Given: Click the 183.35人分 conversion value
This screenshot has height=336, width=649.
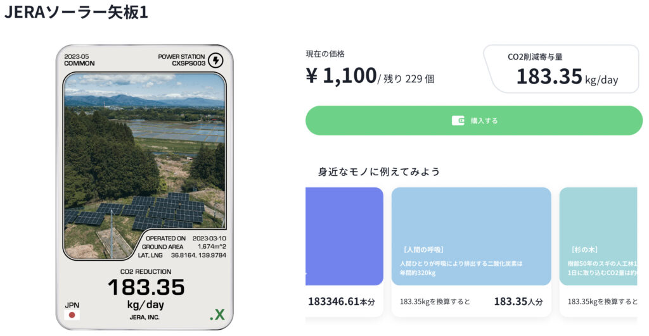Looking at the screenshot, I should (x=518, y=302).
